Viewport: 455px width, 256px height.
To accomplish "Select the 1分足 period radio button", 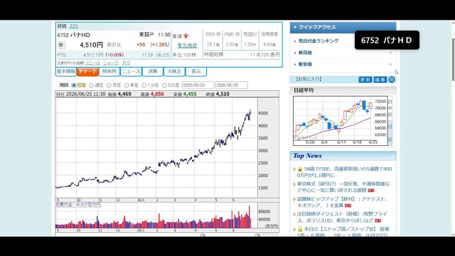I will 144,85.
